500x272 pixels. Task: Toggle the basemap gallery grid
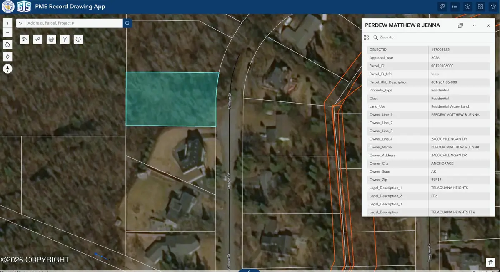pos(480,7)
